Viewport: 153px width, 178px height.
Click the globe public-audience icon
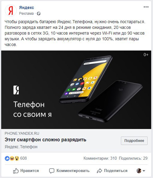[39, 14]
